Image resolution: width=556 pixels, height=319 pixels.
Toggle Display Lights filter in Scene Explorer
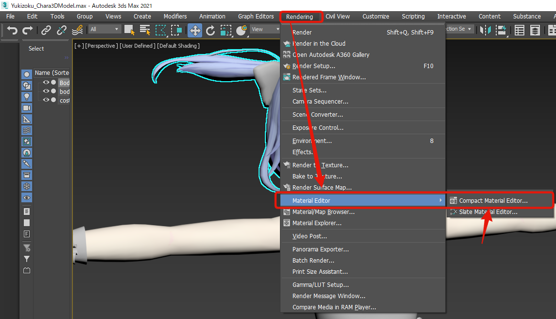27,96
